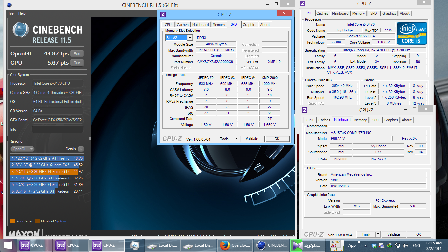Select ranking row '4C/8T @ 2.80 GHz'

tap(47, 178)
